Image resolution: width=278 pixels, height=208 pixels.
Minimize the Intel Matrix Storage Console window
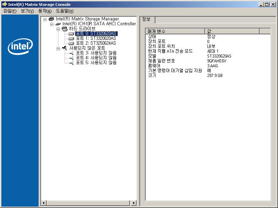[261, 5]
